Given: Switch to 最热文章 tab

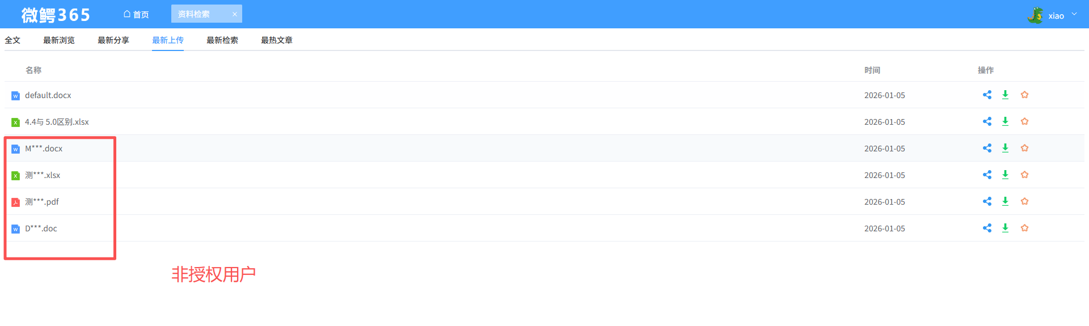Looking at the screenshot, I should 277,40.
